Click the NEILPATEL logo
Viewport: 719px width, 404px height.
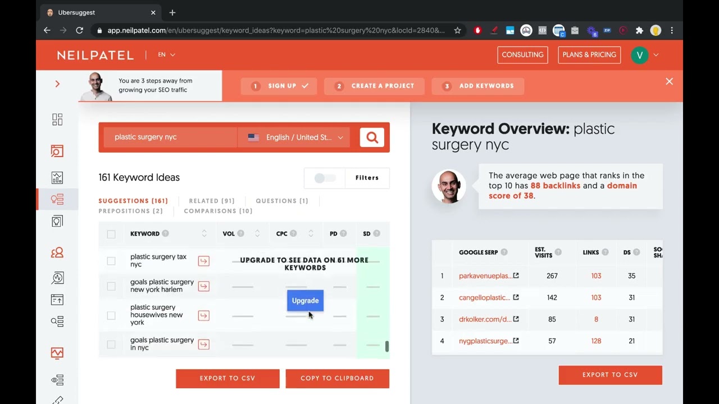(x=95, y=55)
